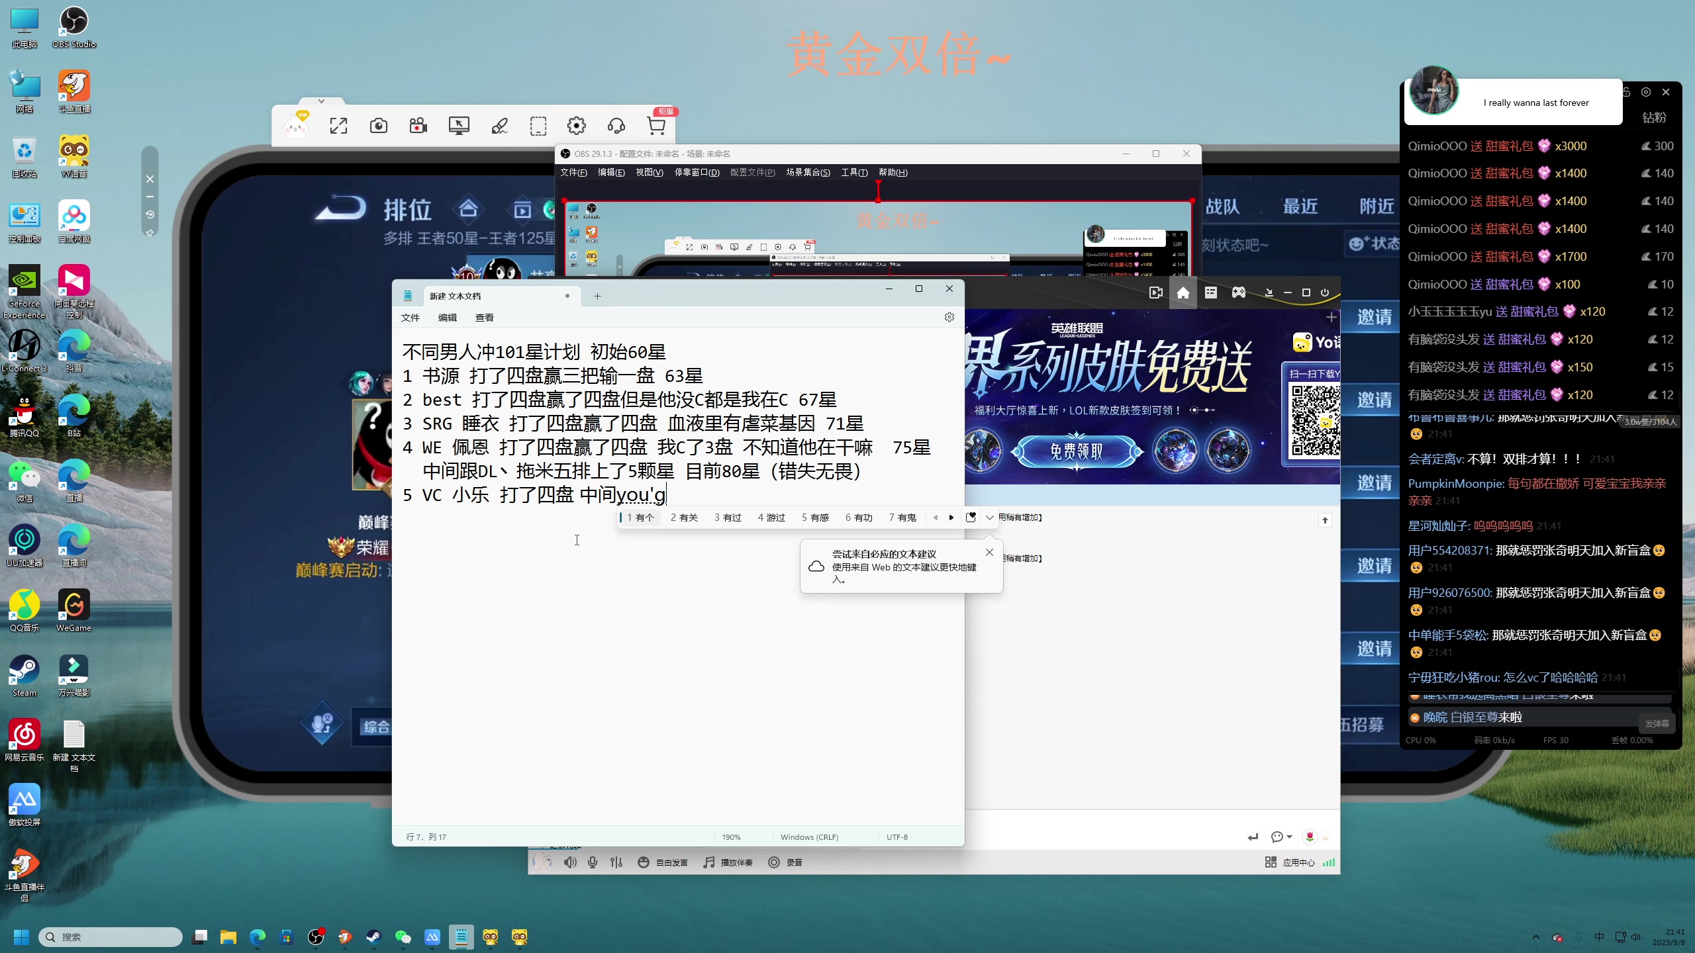Image resolution: width=1695 pixels, height=953 pixels.
Task: Open the headset support icon
Action: click(616, 126)
